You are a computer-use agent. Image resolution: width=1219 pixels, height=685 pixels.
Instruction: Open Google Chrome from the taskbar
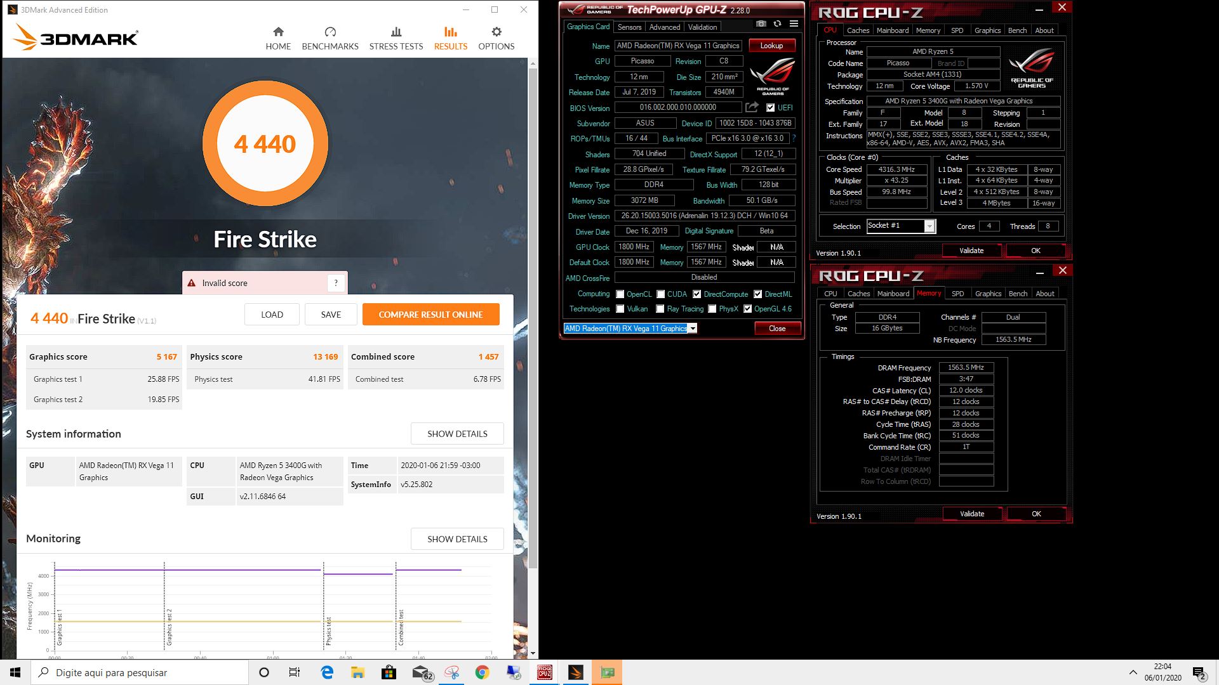(x=483, y=672)
